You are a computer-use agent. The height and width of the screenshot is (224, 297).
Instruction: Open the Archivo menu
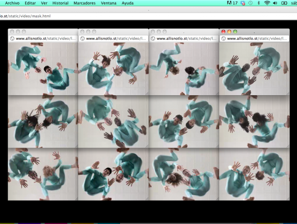click(12, 3)
